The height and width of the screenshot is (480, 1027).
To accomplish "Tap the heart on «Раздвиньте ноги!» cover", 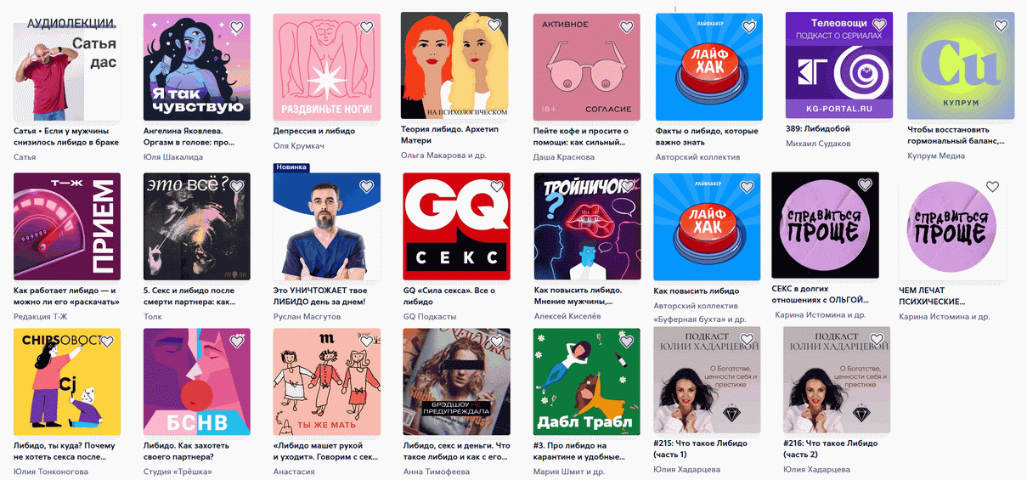I will pyautogui.click(x=366, y=26).
